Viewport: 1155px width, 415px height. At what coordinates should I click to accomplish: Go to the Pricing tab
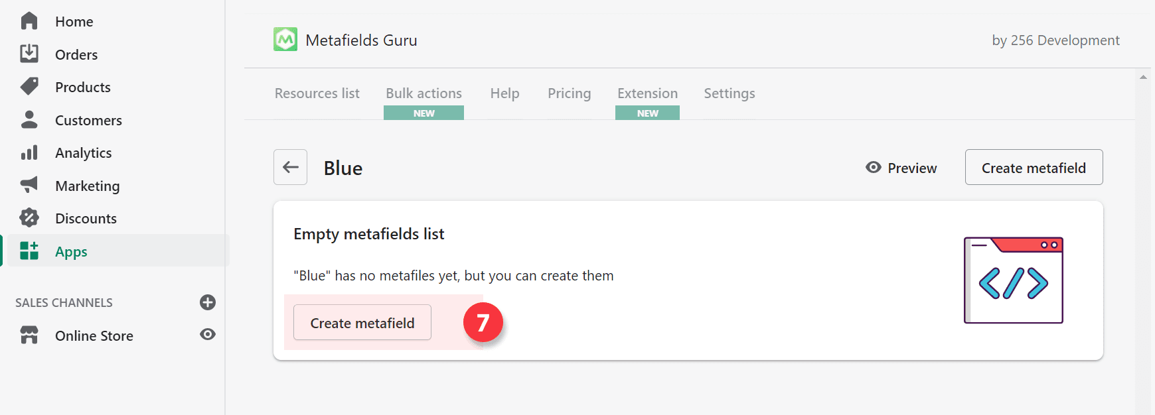pyautogui.click(x=569, y=93)
